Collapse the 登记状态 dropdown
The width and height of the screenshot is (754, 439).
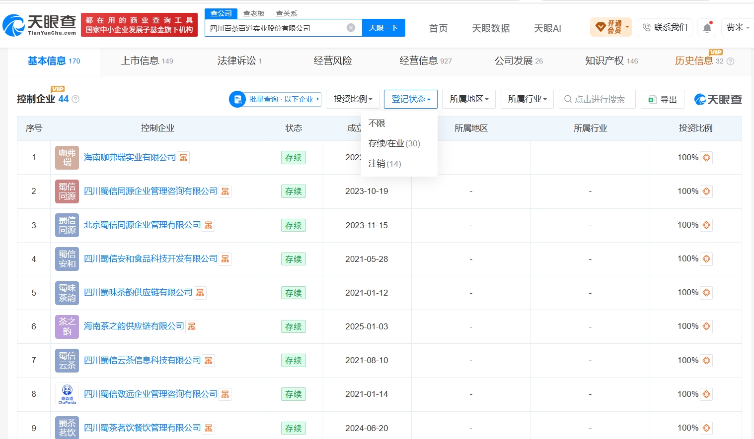411,99
